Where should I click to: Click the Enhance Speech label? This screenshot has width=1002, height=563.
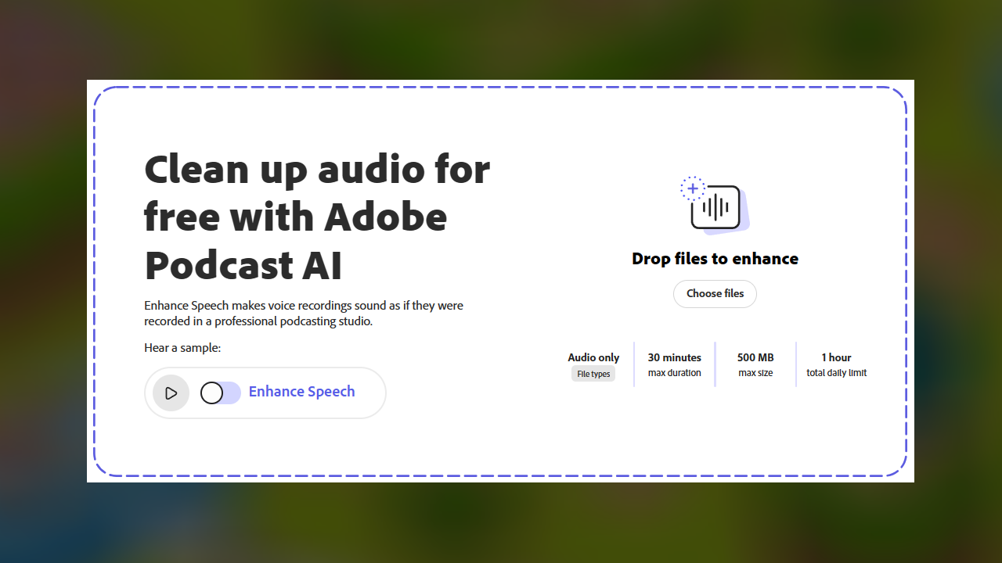click(x=301, y=392)
